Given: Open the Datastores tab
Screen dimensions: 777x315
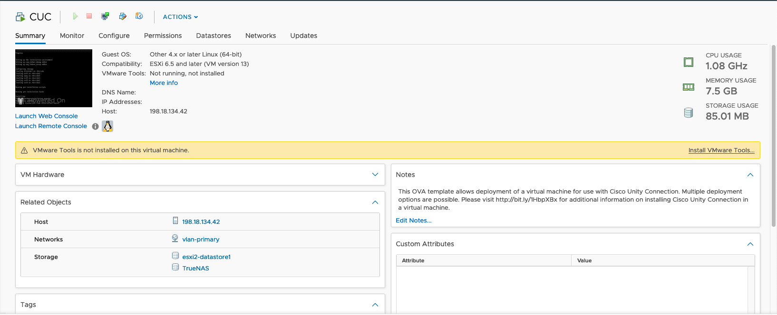Looking at the screenshot, I should click(x=214, y=36).
